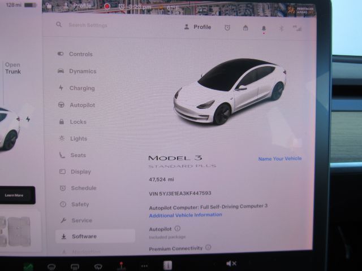Open the Service menu

coord(81,220)
